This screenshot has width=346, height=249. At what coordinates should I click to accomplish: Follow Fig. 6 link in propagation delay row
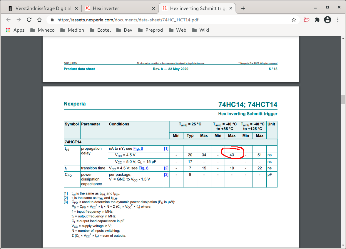tap(138, 149)
